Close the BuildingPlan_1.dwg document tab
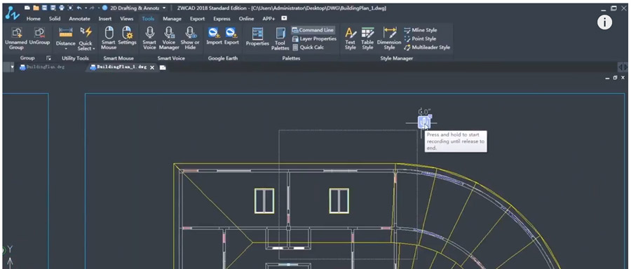 152,67
